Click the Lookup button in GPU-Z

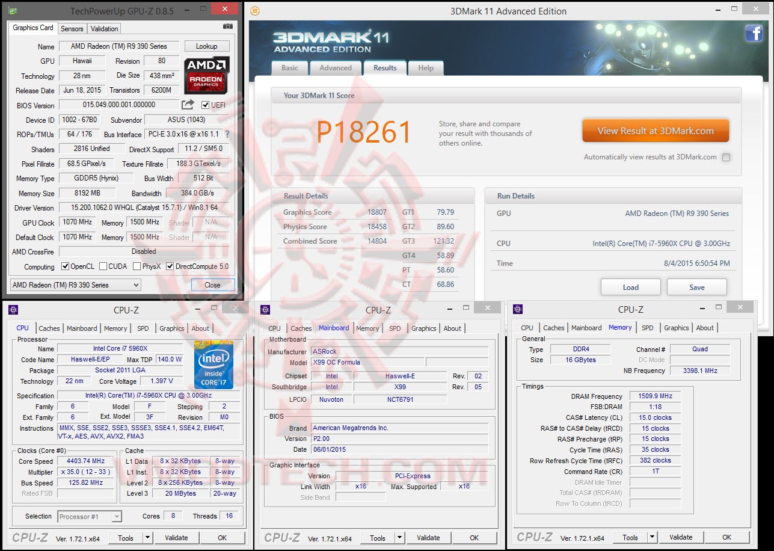pos(206,46)
